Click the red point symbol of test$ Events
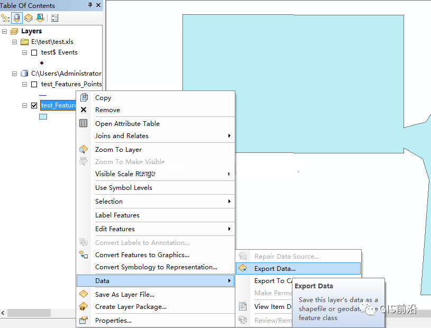The width and height of the screenshot is (431, 328). pos(42,63)
